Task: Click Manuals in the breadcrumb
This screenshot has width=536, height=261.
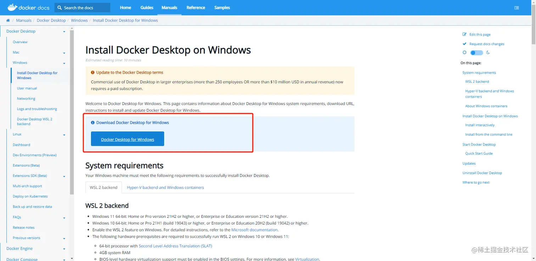Action: point(24,21)
